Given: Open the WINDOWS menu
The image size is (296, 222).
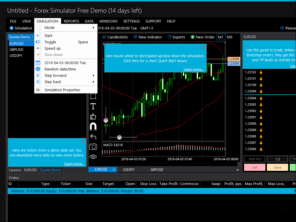Looking at the screenshot, I should pos(108,21).
